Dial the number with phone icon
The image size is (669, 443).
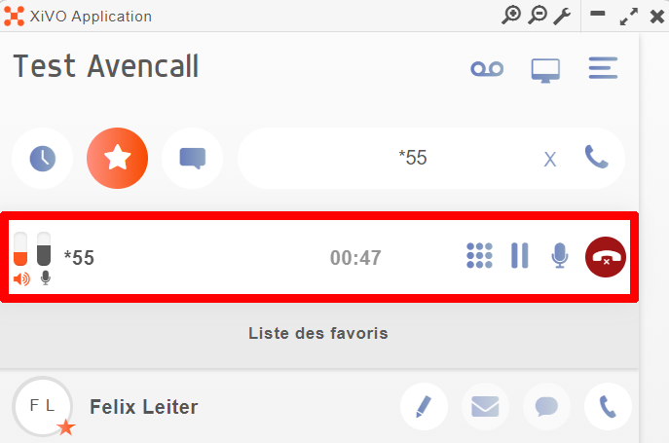pyautogui.click(x=597, y=157)
